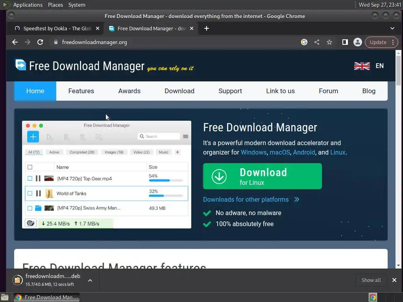Select the Completed (26) filter in preview
Viewport: 403px width, 302px height.
(82, 152)
